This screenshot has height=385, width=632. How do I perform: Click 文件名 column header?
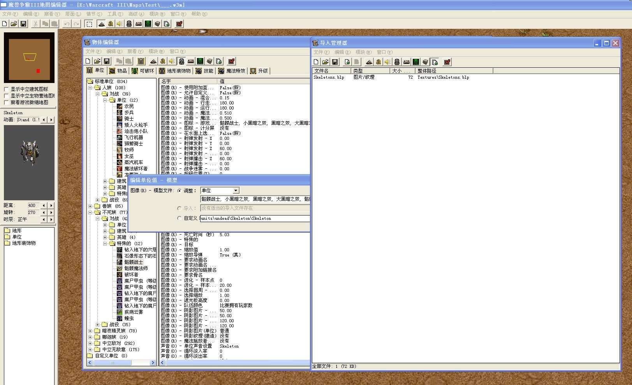point(331,71)
